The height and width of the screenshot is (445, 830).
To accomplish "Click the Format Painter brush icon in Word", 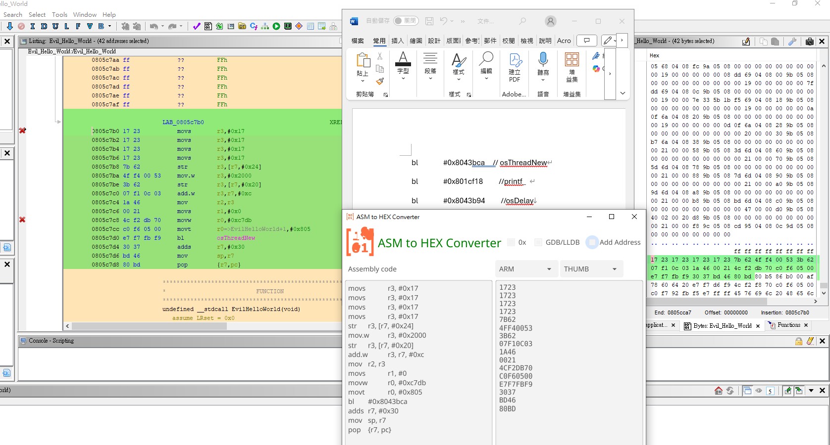I will 380,81.
